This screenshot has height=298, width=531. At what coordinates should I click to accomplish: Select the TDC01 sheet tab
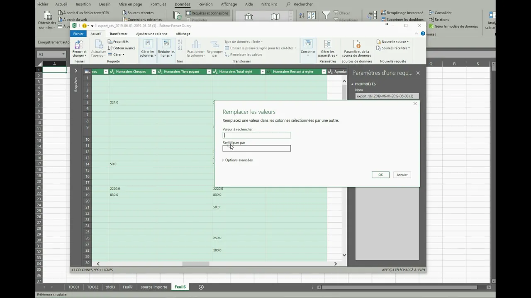point(74,287)
